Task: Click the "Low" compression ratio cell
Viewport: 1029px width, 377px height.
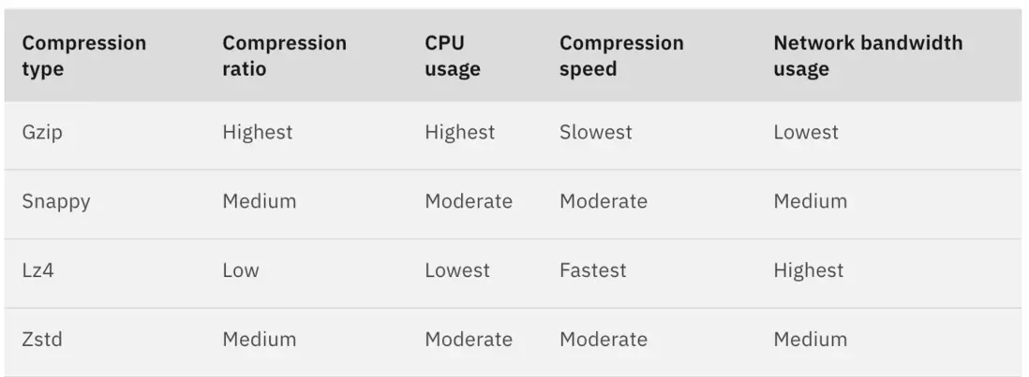Action: coord(240,271)
